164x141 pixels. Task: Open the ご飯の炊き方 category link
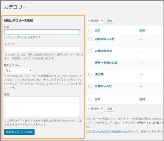(x=103, y=51)
